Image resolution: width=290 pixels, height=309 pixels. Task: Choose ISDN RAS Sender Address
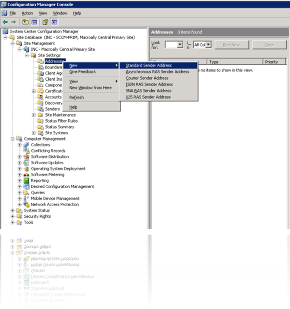click(159, 84)
